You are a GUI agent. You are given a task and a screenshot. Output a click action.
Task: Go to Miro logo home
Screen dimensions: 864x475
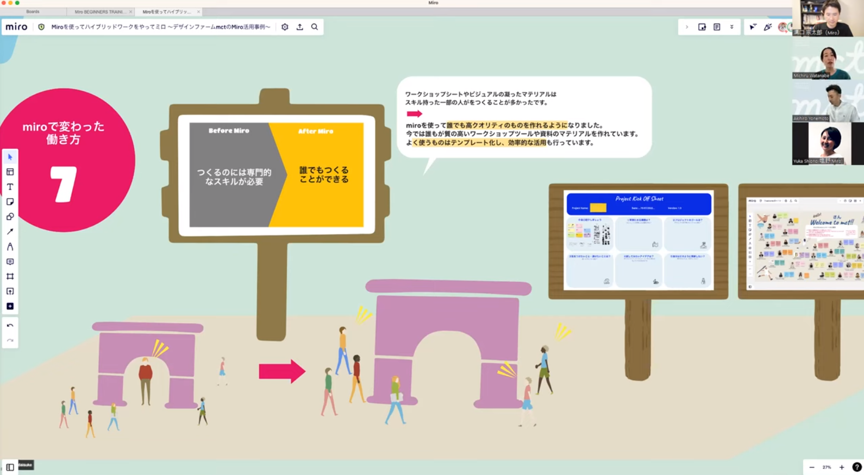click(16, 27)
